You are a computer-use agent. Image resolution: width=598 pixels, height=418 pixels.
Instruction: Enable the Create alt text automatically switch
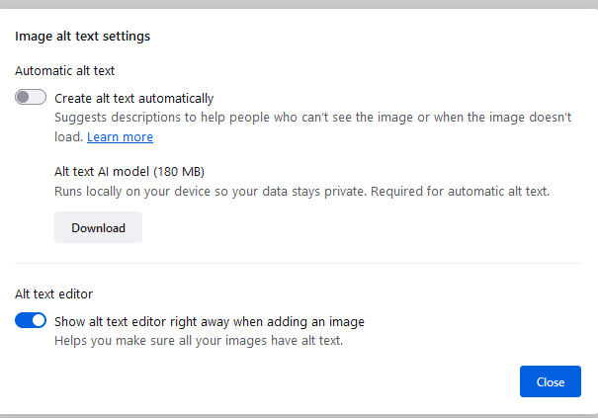(31, 98)
